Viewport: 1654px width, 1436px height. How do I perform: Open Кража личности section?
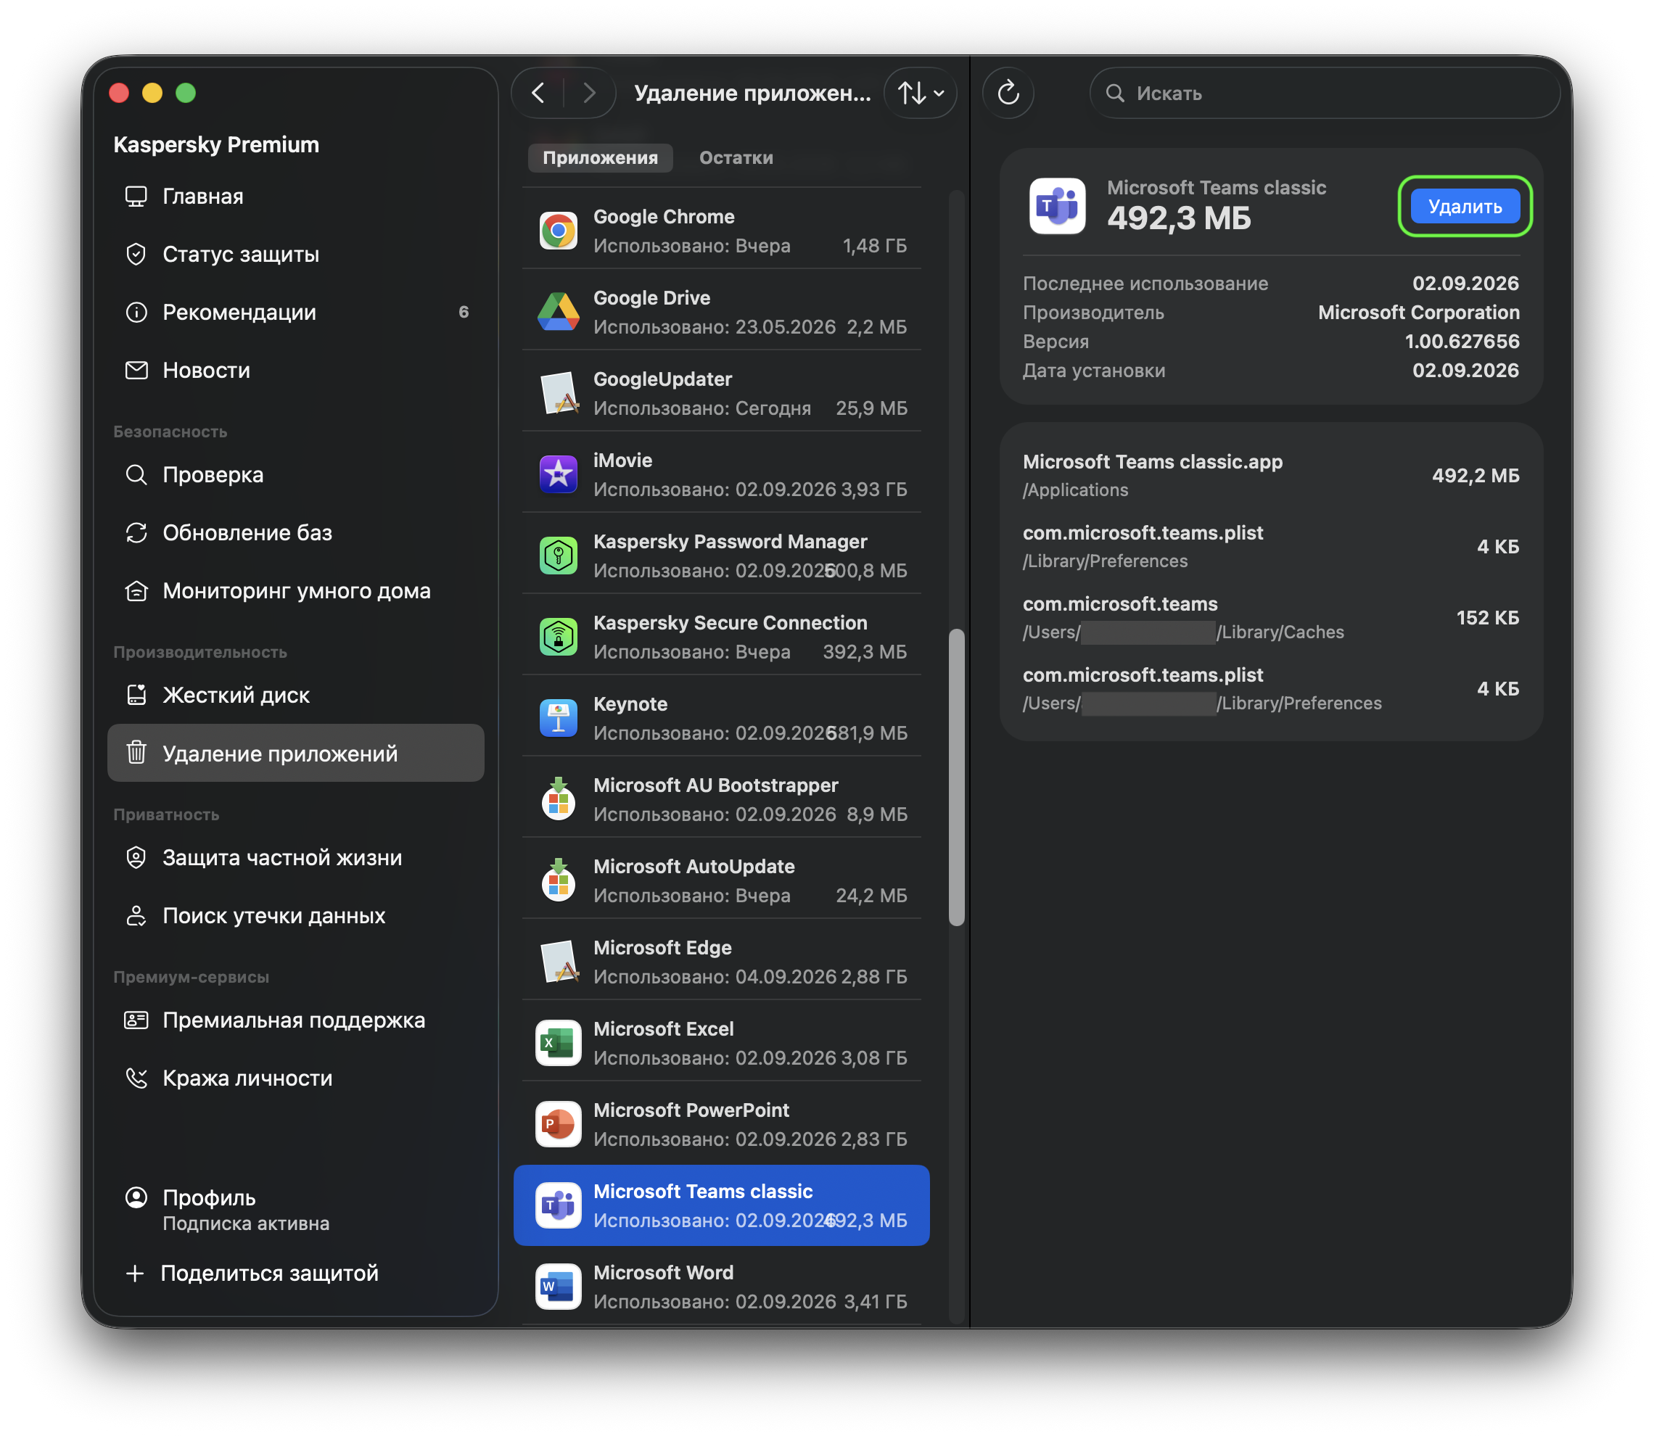[x=296, y=1078]
